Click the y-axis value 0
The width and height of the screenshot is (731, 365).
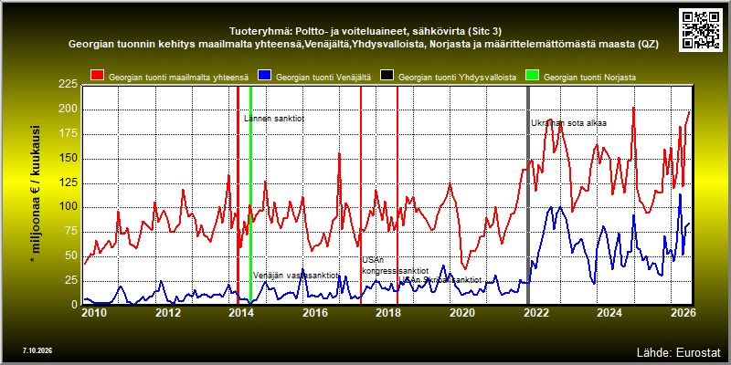click(74, 305)
